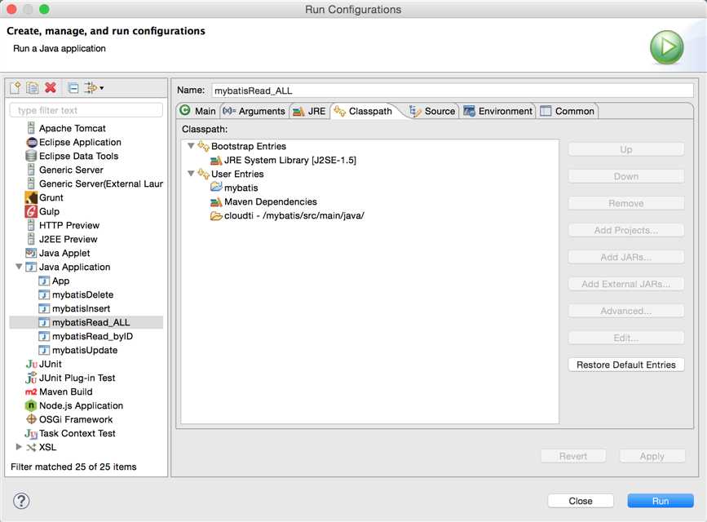
Task: Click the Apache Tomcat icon
Action: coord(31,128)
